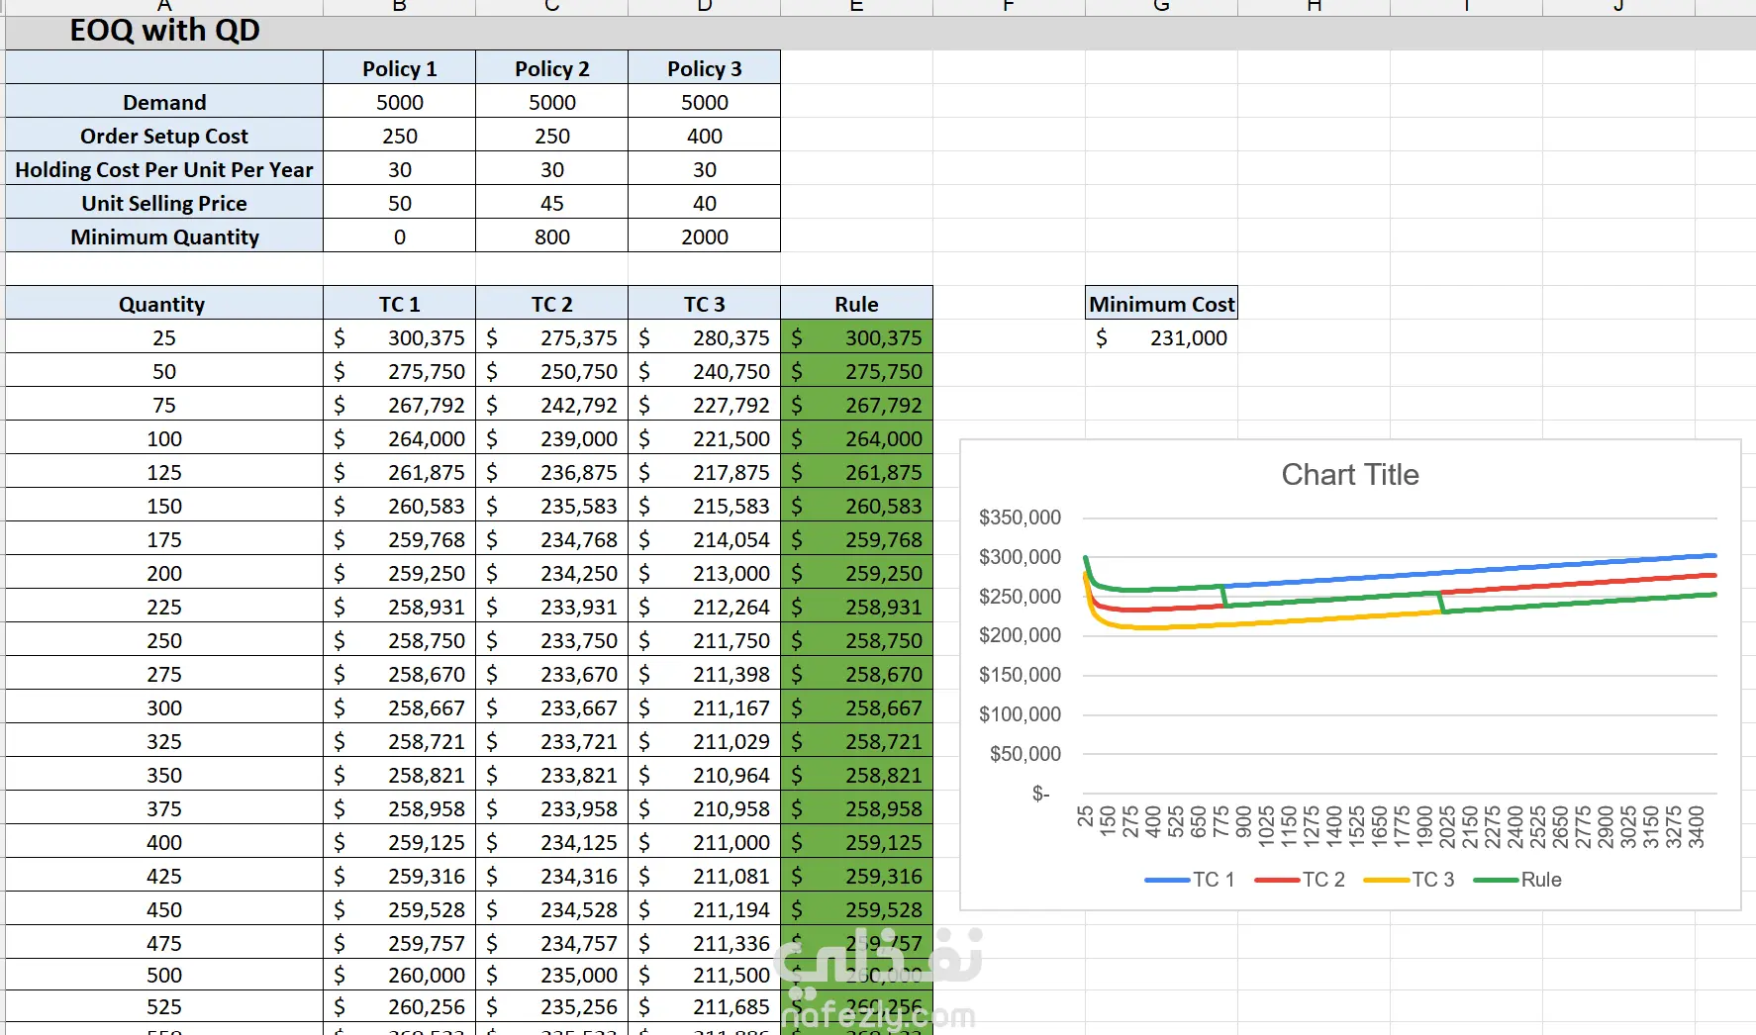Click TC 3 value 213,000
The height and width of the screenshot is (1035, 1756).
(x=704, y=573)
